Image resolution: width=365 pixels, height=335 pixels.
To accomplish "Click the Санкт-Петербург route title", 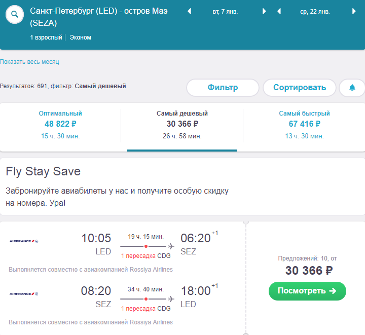I will click(99, 17).
